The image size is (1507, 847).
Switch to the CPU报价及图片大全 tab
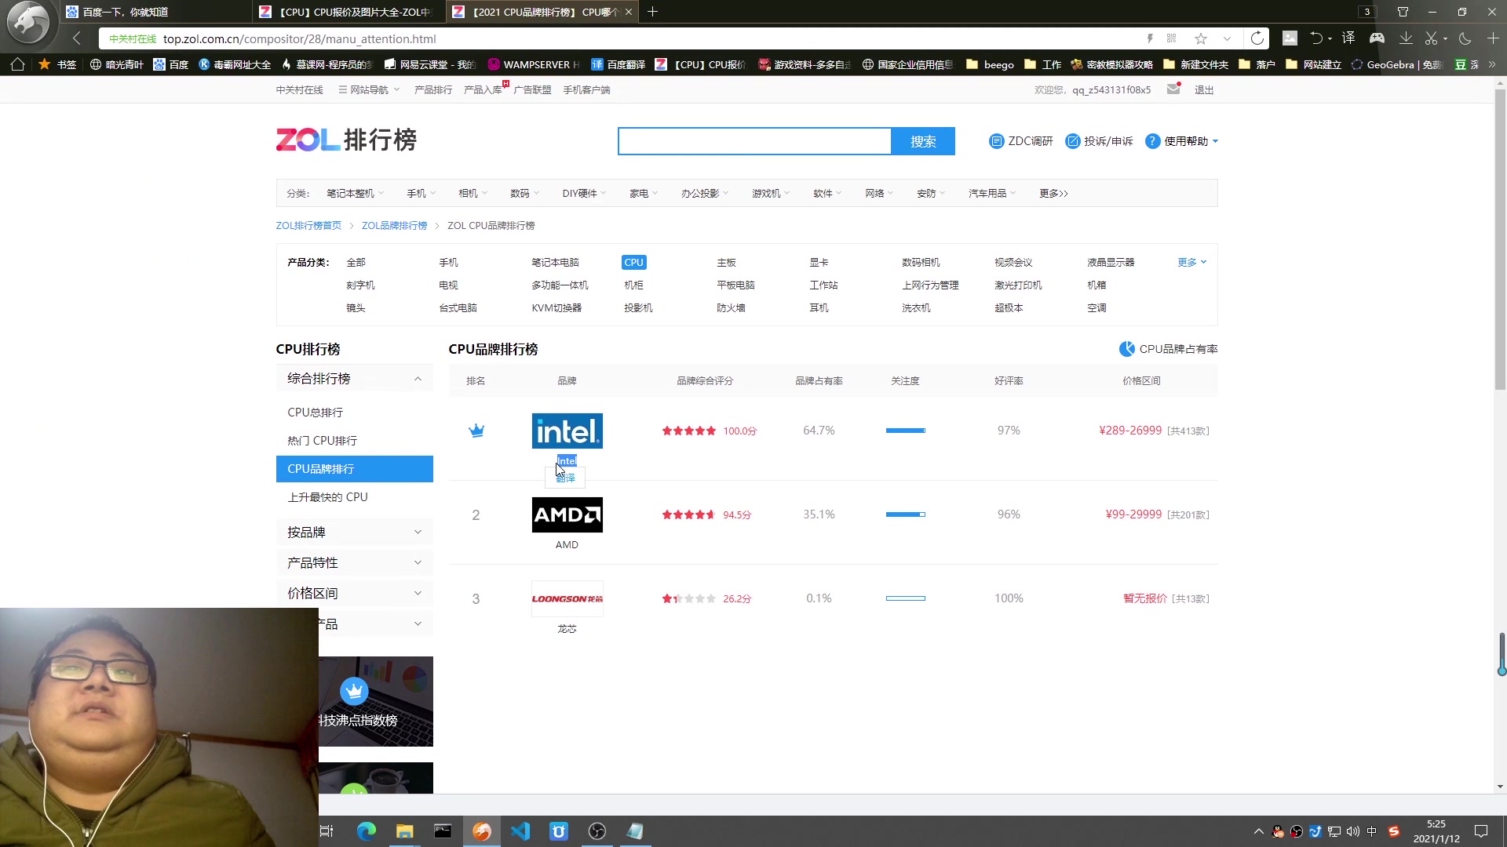click(x=349, y=12)
